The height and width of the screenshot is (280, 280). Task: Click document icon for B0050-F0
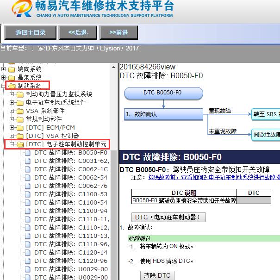28,153
